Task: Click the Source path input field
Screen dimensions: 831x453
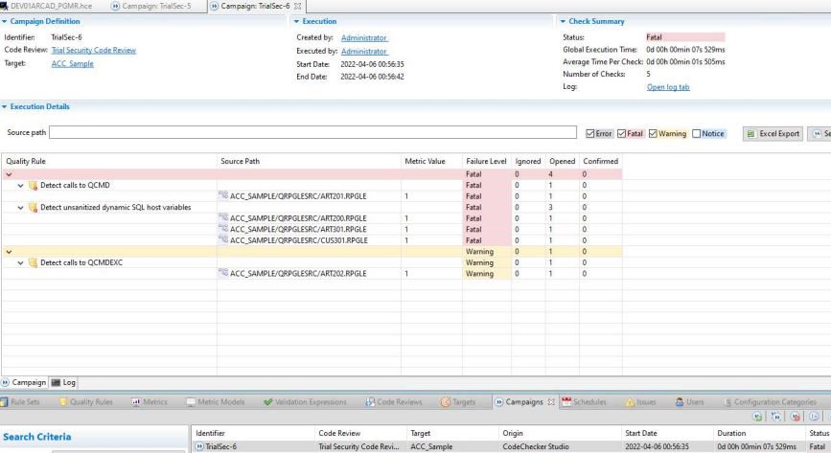Action: (312, 132)
